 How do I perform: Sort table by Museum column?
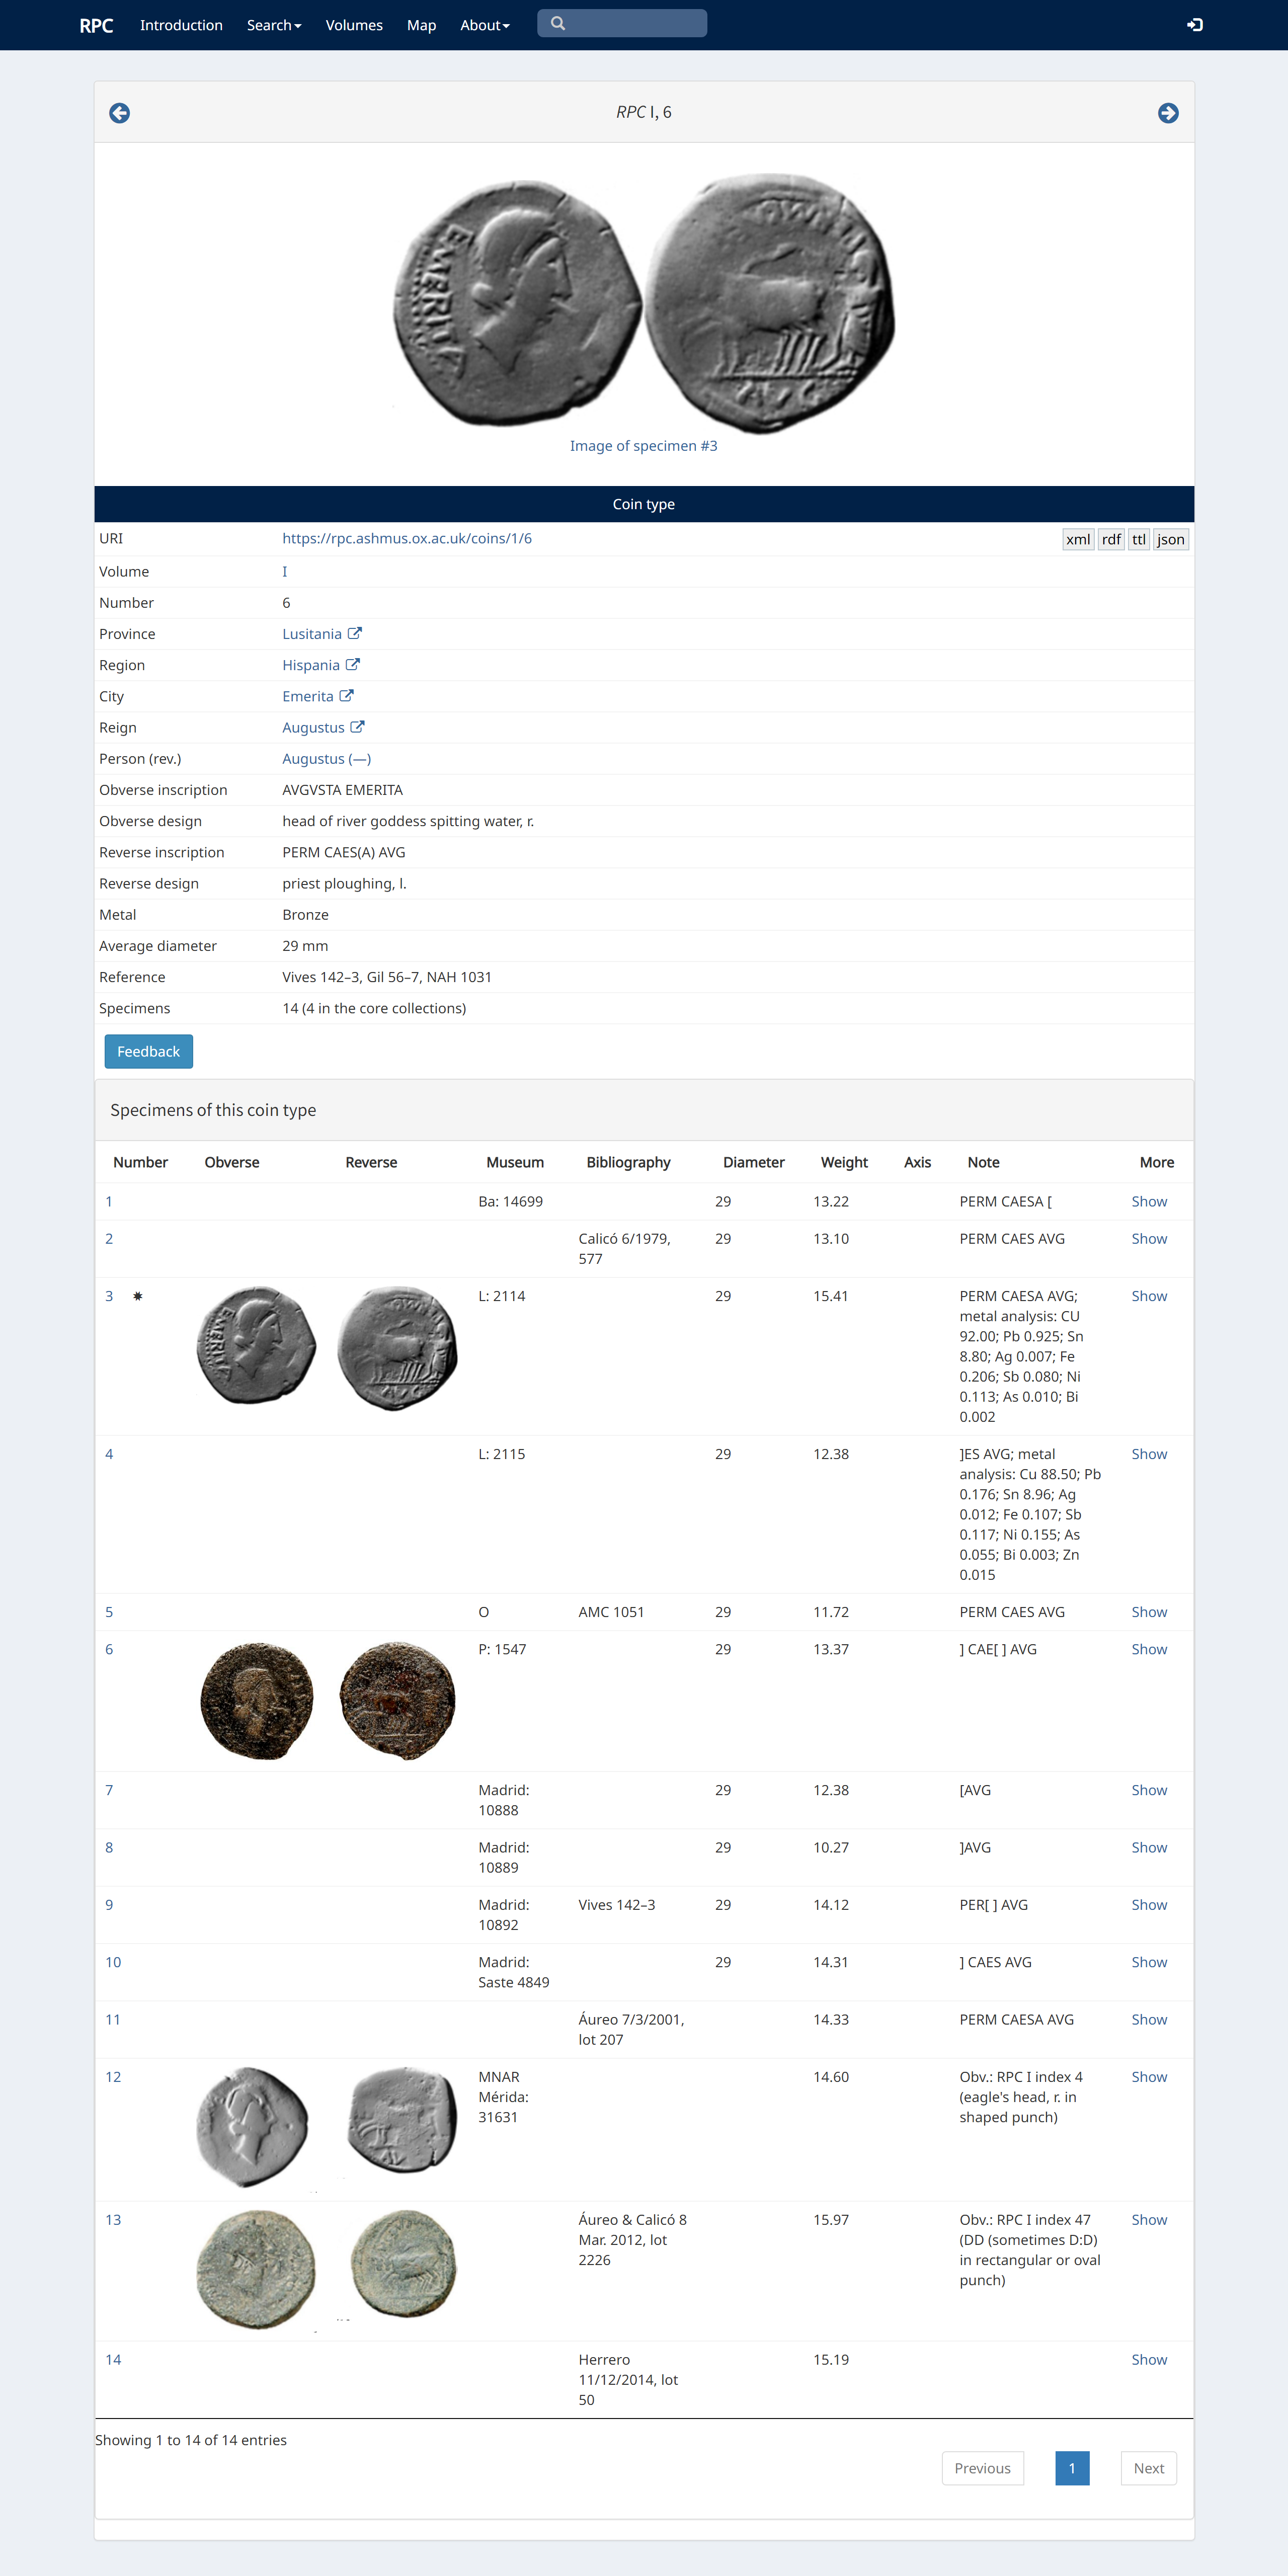coord(515,1162)
